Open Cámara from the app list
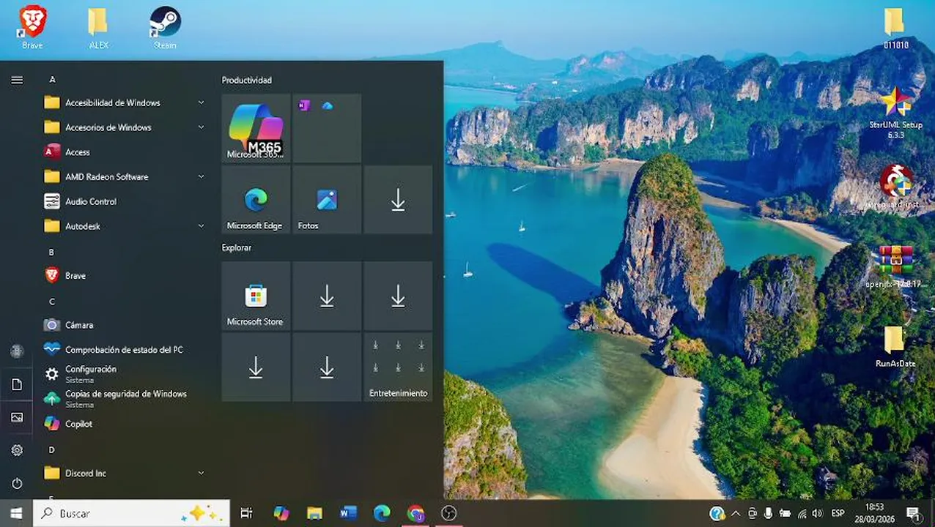The height and width of the screenshot is (527, 935). pos(125,325)
